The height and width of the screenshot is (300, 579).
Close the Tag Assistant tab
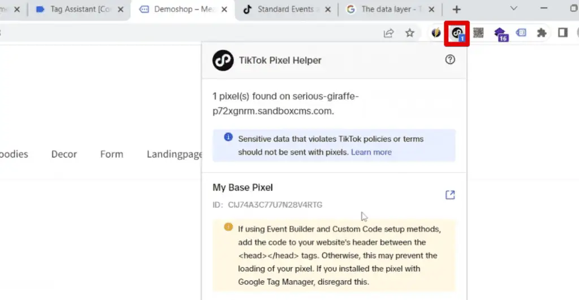pyautogui.click(x=120, y=10)
